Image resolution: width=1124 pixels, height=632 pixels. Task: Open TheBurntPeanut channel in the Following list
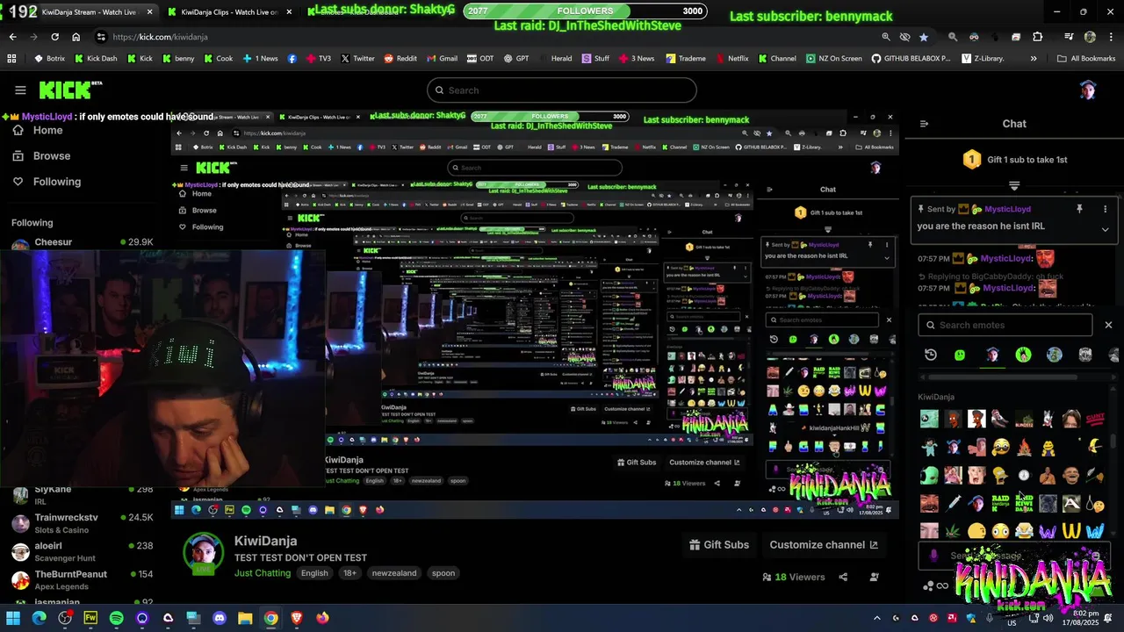pos(83,579)
